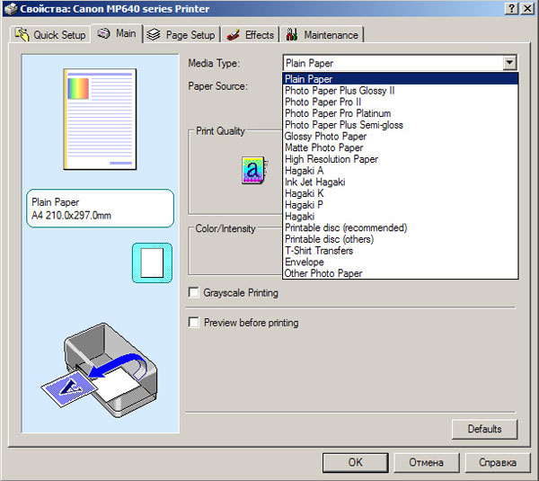Click the Quick Setup tab icon
The image size is (539, 481).
click(22, 35)
